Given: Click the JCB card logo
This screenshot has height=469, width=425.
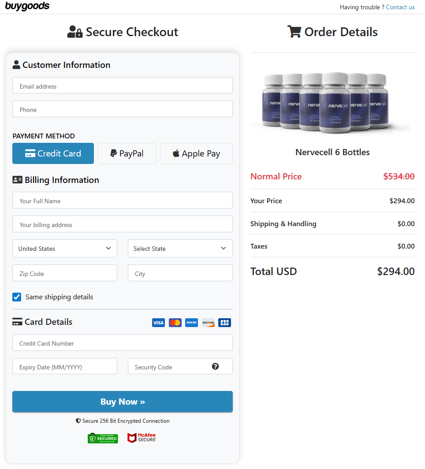Looking at the screenshot, I should [224, 323].
